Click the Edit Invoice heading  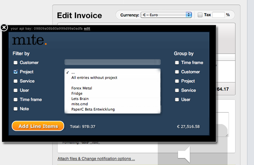click(80, 16)
